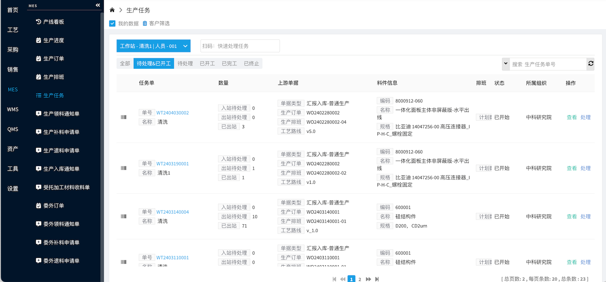Image resolution: width=606 pixels, height=282 pixels.
Task: Open the WMS main menu
Action: point(13,109)
